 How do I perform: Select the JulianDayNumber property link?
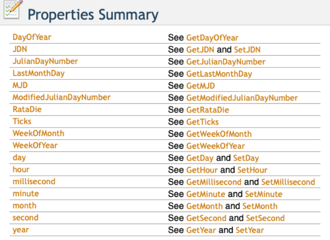point(45,61)
